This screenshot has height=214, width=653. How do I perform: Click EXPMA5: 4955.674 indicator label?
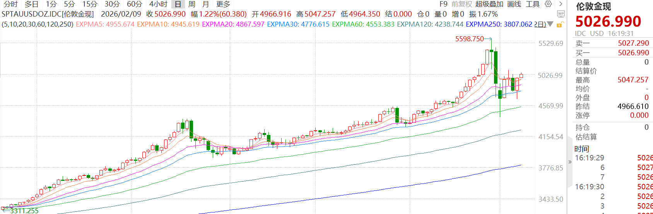pos(105,24)
